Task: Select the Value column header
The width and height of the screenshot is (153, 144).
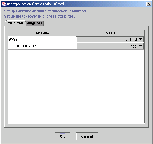Action: [x=110, y=33]
